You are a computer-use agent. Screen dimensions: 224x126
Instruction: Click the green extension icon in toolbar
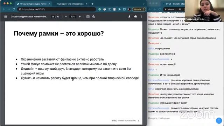coord(99,9)
